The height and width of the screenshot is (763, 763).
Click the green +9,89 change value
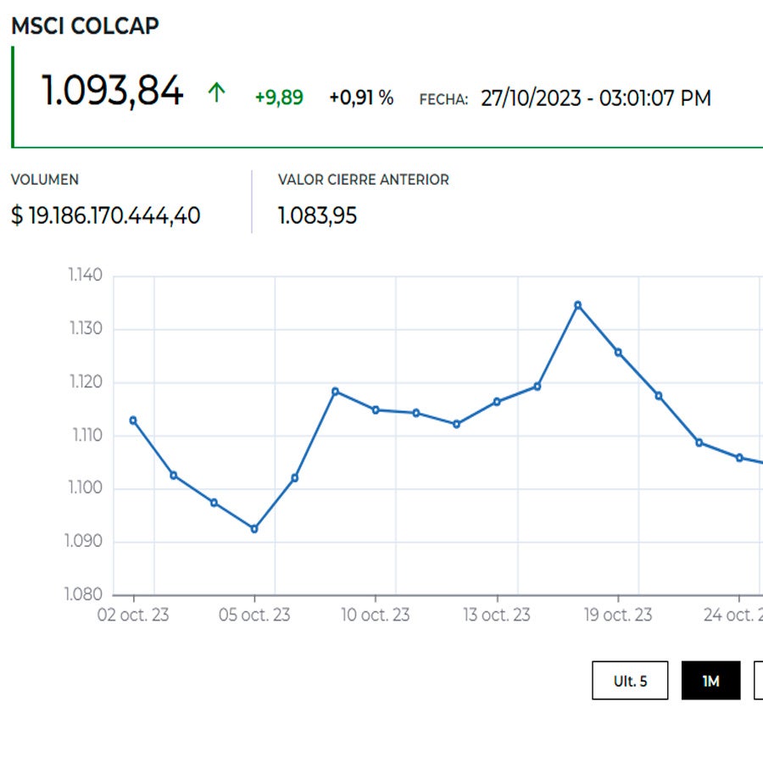279,97
